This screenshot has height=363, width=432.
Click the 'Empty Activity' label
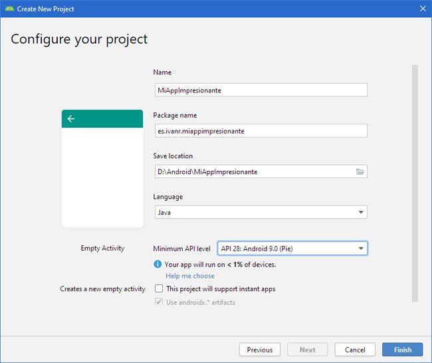(102, 248)
